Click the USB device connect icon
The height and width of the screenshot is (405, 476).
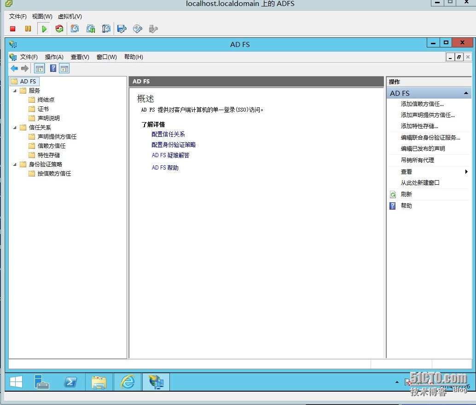coord(153,29)
